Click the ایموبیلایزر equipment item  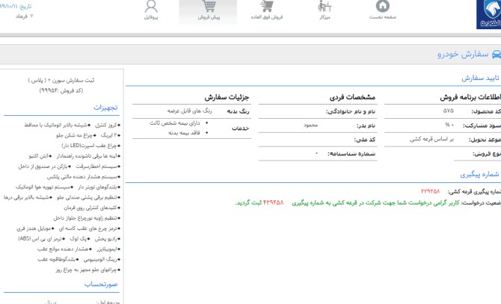tap(108, 249)
